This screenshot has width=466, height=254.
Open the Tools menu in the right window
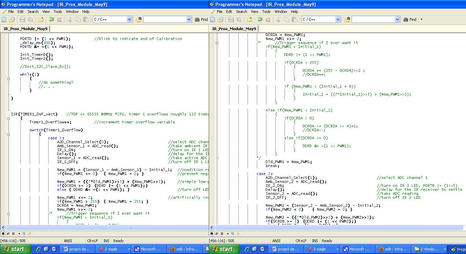click(x=266, y=12)
